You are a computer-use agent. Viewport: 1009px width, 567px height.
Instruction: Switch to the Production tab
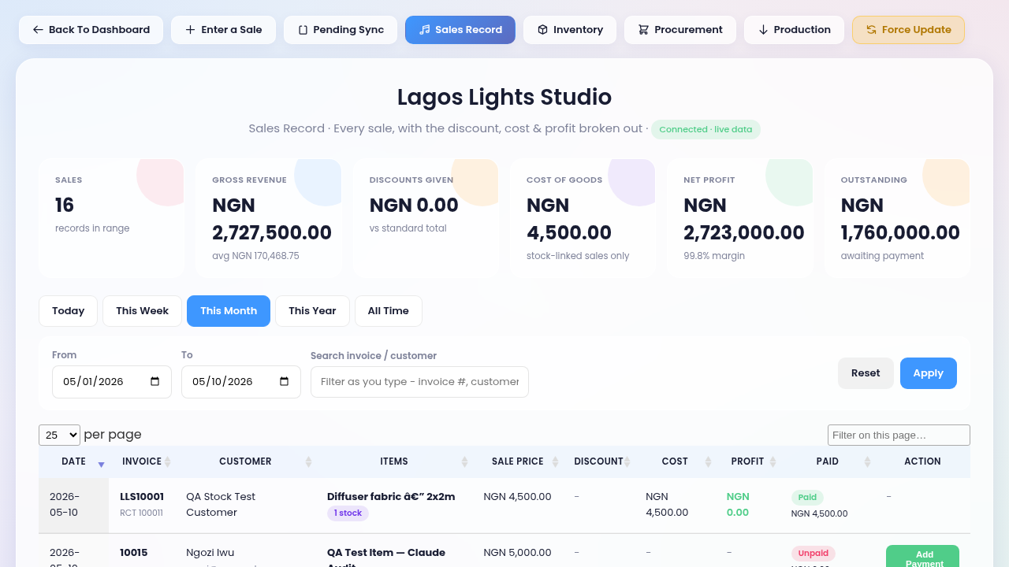coord(794,30)
